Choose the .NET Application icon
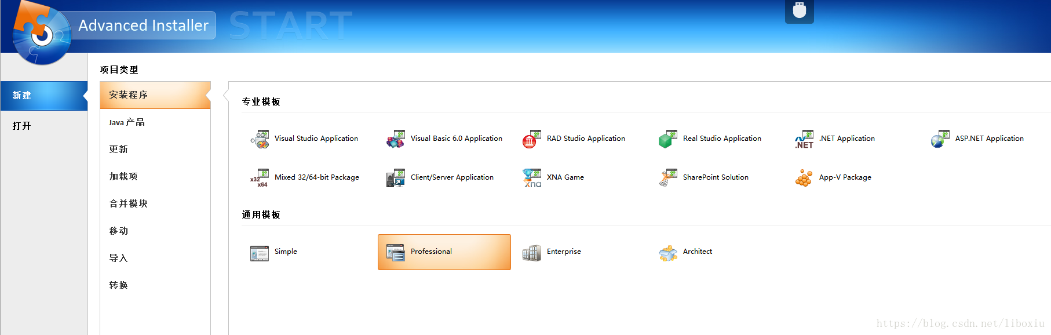The height and width of the screenshot is (335, 1051). tap(804, 139)
